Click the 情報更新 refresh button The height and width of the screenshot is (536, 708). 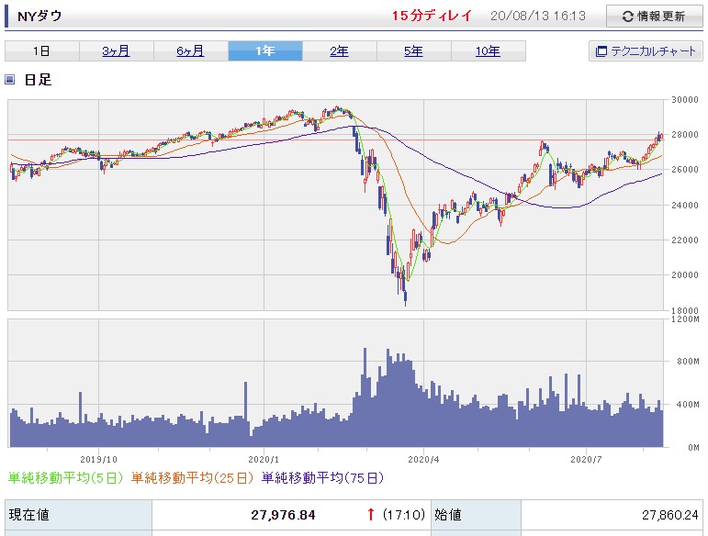654,17
